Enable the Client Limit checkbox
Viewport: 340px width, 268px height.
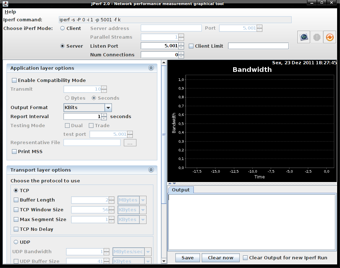click(x=191, y=46)
